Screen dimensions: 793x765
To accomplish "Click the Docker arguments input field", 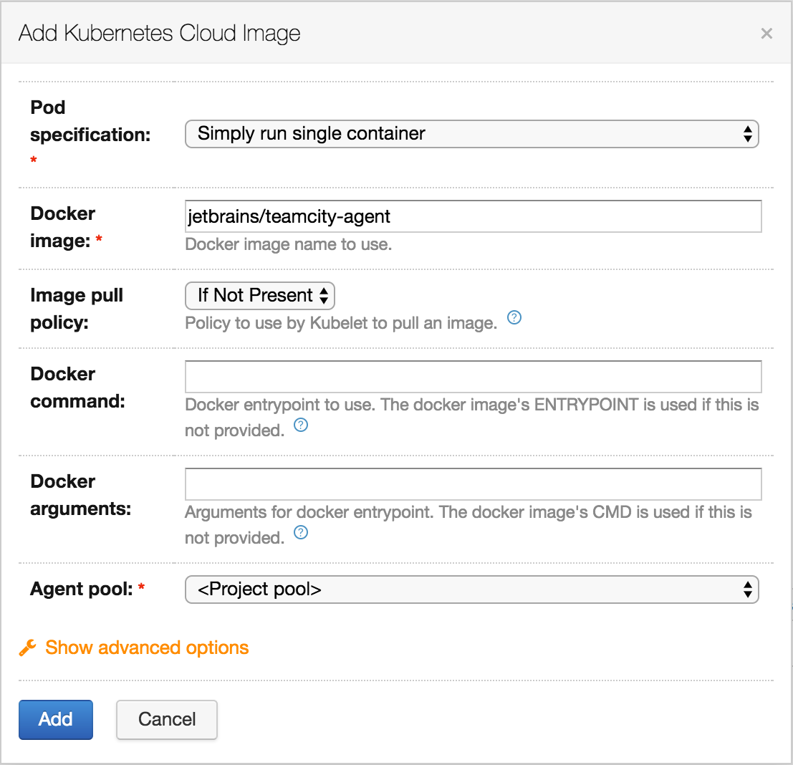I will tap(474, 484).
